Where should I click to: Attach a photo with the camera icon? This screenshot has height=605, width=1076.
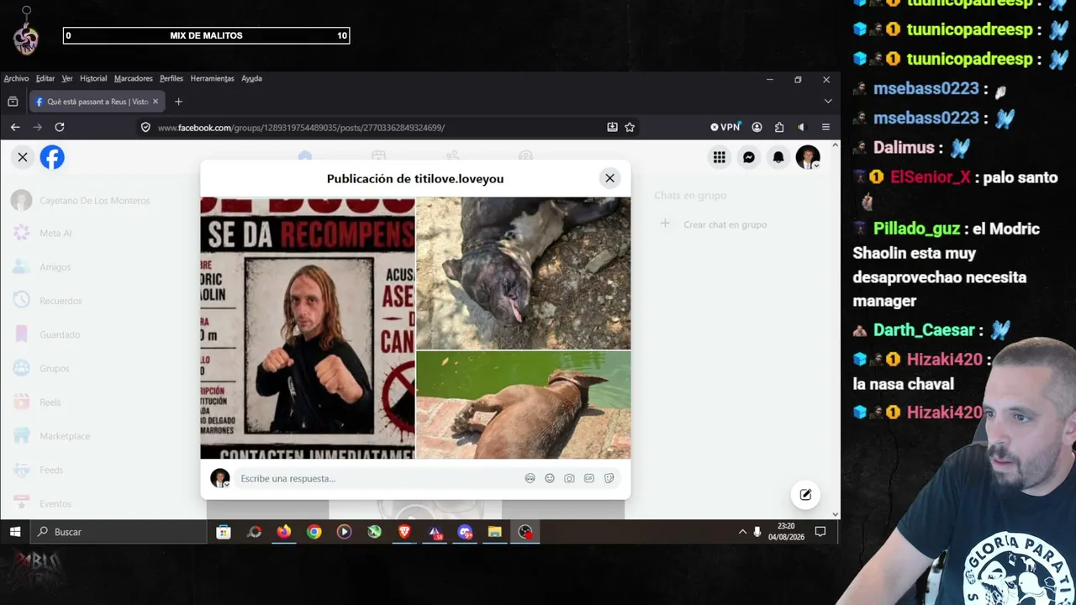pyautogui.click(x=569, y=478)
